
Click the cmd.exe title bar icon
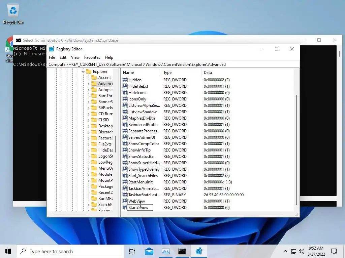coord(19,40)
